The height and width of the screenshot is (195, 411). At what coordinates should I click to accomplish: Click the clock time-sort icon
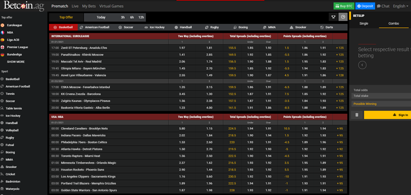(x=343, y=17)
